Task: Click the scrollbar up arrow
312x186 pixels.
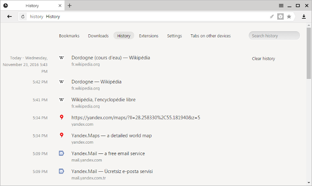Action: click(308, 25)
